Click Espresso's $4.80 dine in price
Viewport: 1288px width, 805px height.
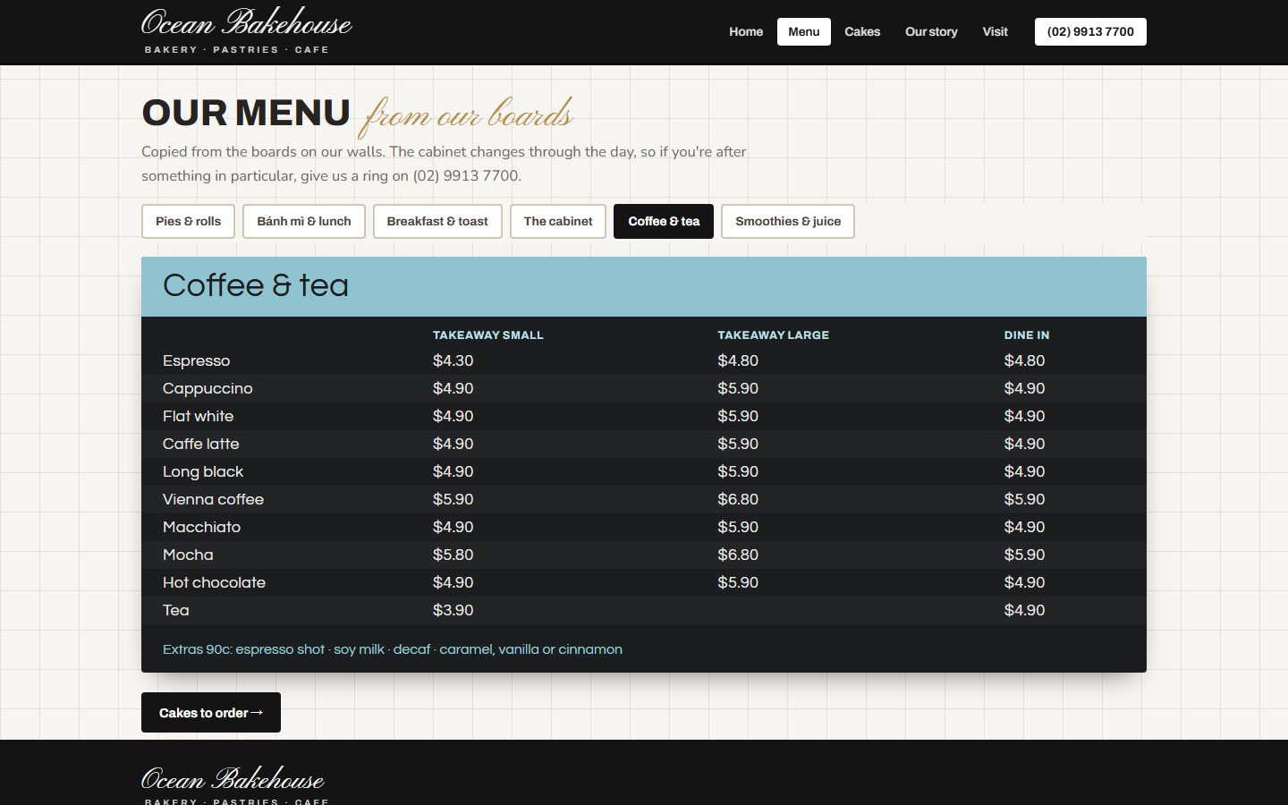tap(1024, 360)
